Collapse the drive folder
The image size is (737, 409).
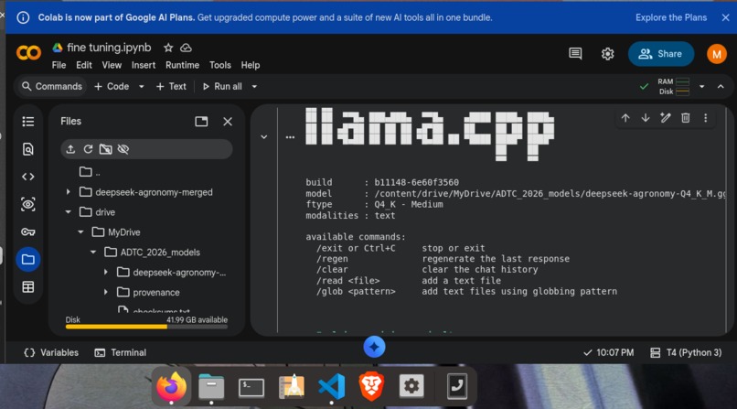[x=69, y=212]
